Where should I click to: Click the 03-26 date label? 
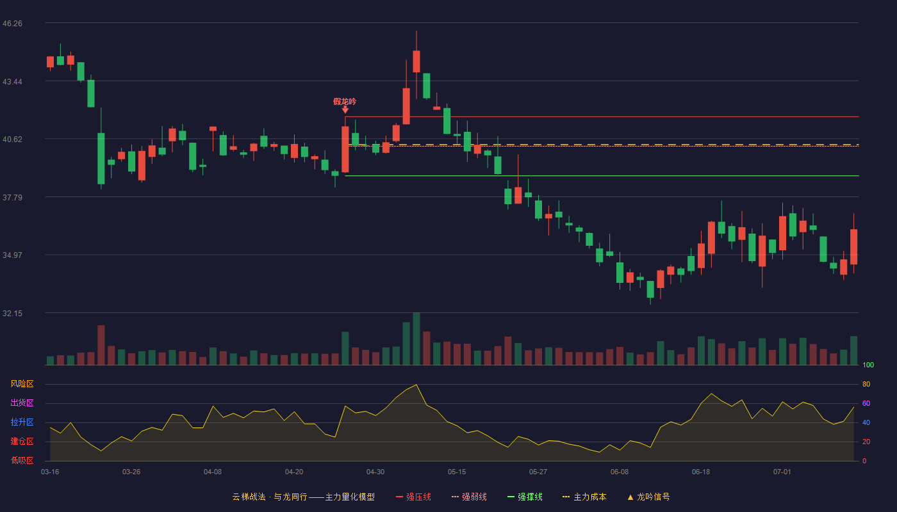pyautogui.click(x=131, y=472)
